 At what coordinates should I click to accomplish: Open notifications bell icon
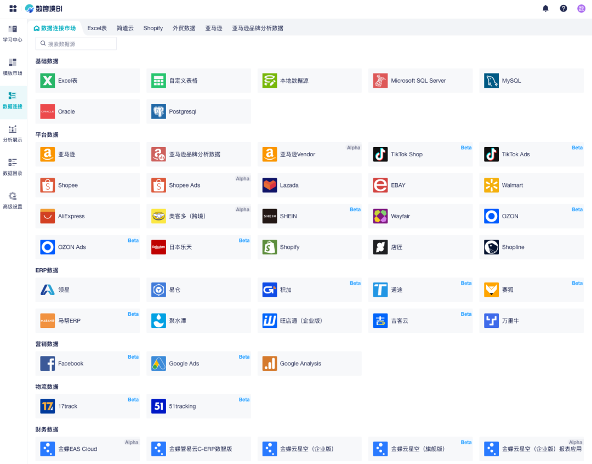point(545,8)
